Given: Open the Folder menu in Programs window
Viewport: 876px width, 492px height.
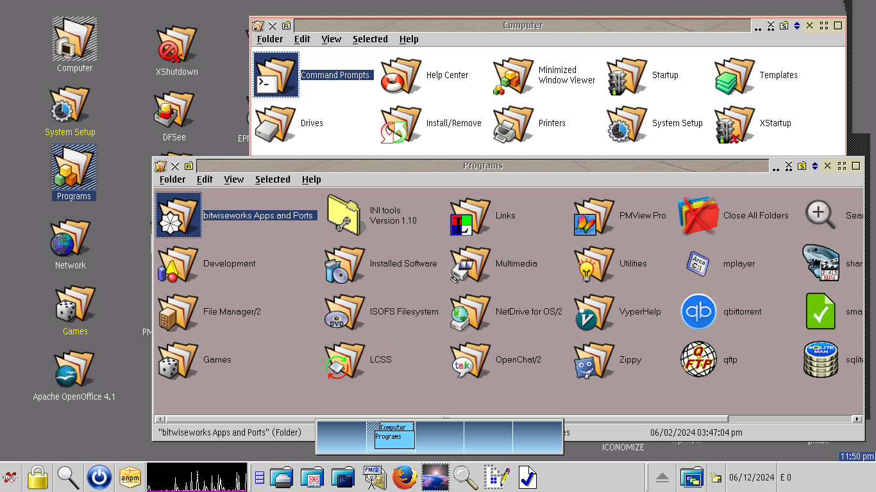Looking at the screenshot, I should pyautogui.click(x=173, y=179).
